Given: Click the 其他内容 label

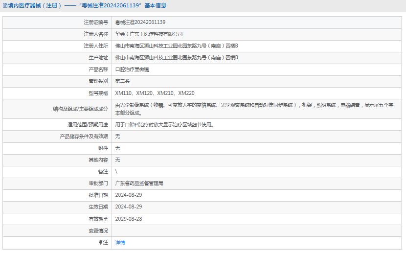Looking at the screenshot, I should pos(98,160).
